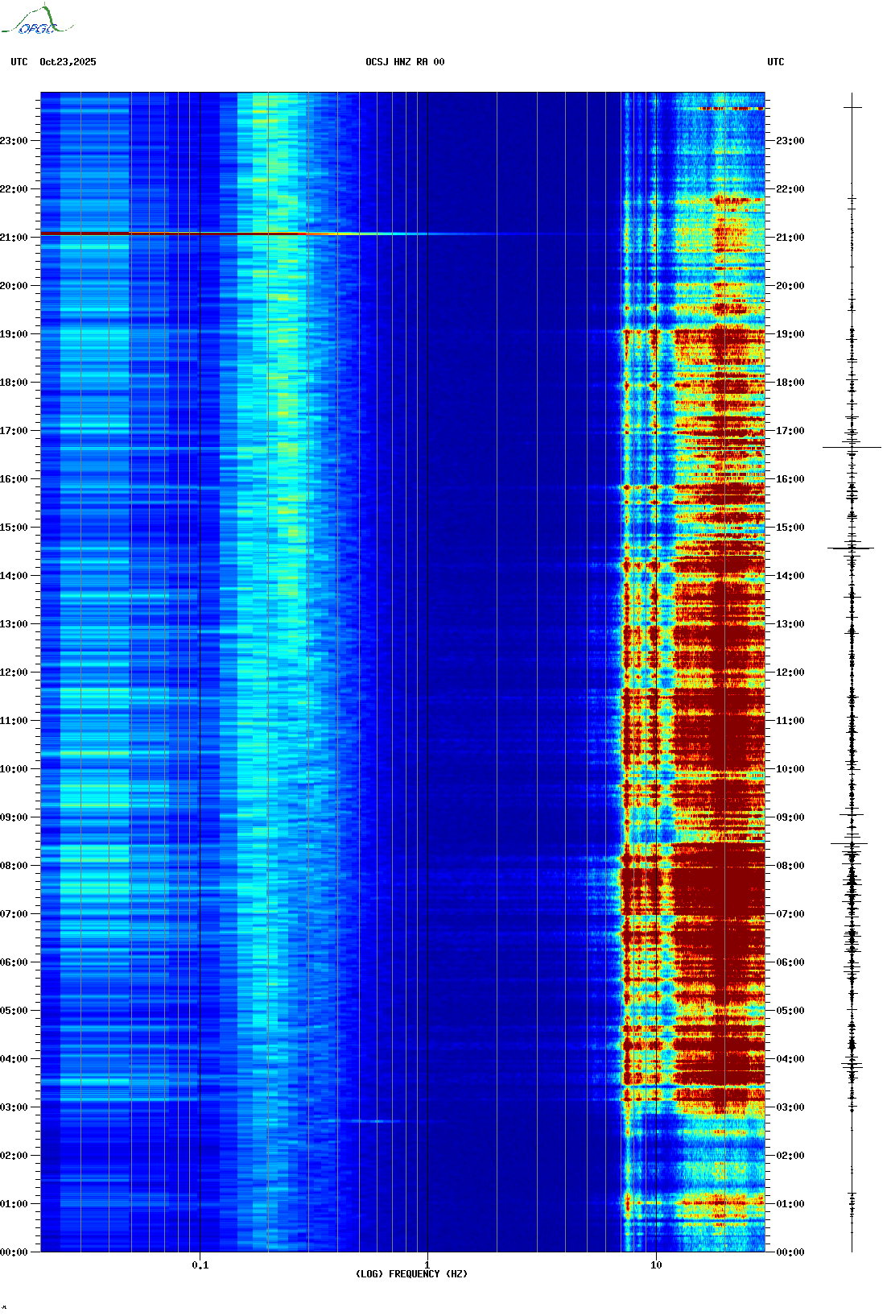
Task: Click the 17:00 label on left time axis
Action: [x=14, y=431]
